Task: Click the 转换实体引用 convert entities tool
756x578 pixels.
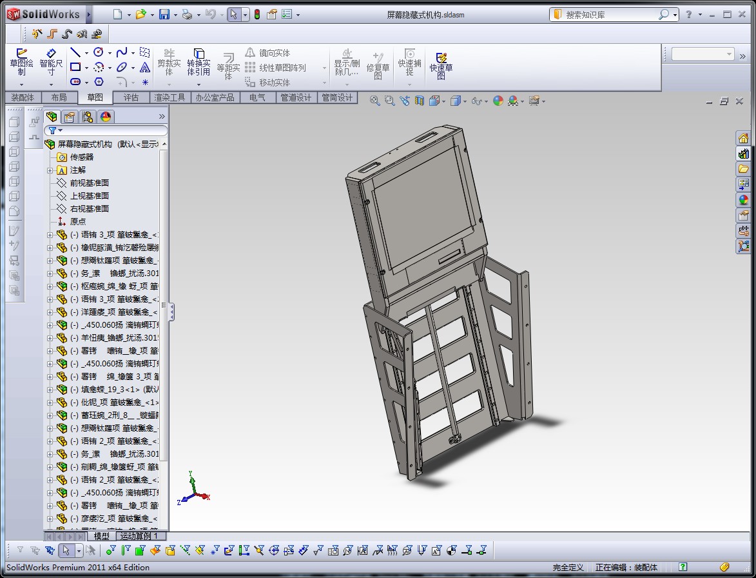Action: click(199, 62)
